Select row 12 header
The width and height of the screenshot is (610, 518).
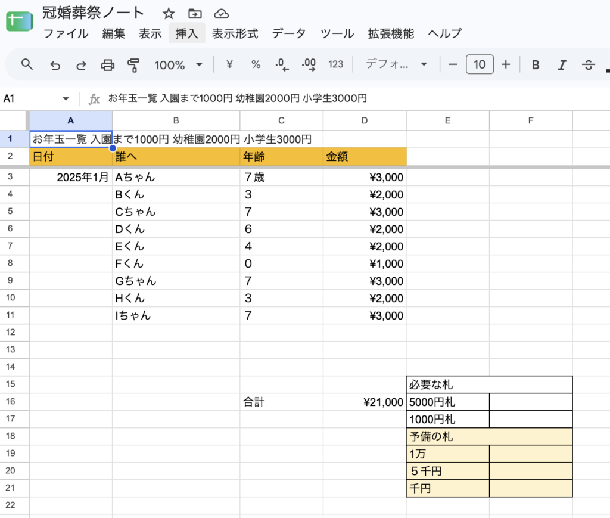tap(14, 333)
